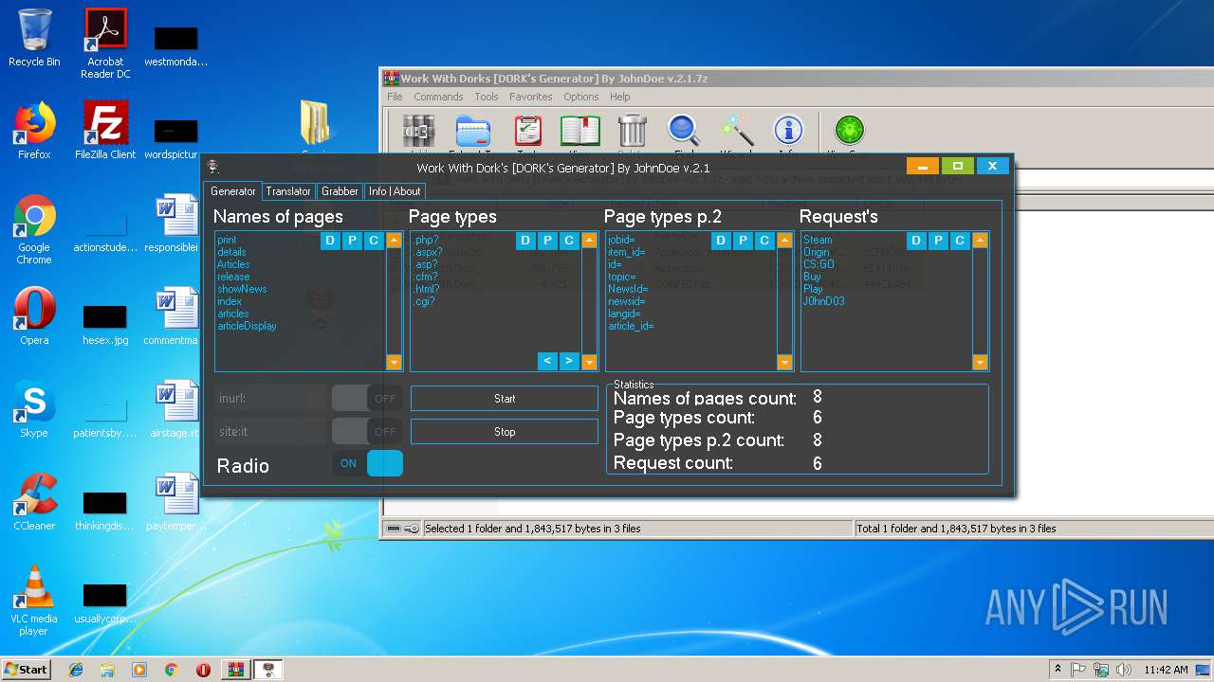Click the Find magnifier icon in WinRAR toolbar
This screenshot has height=682, width=1214.
[684, 132]
